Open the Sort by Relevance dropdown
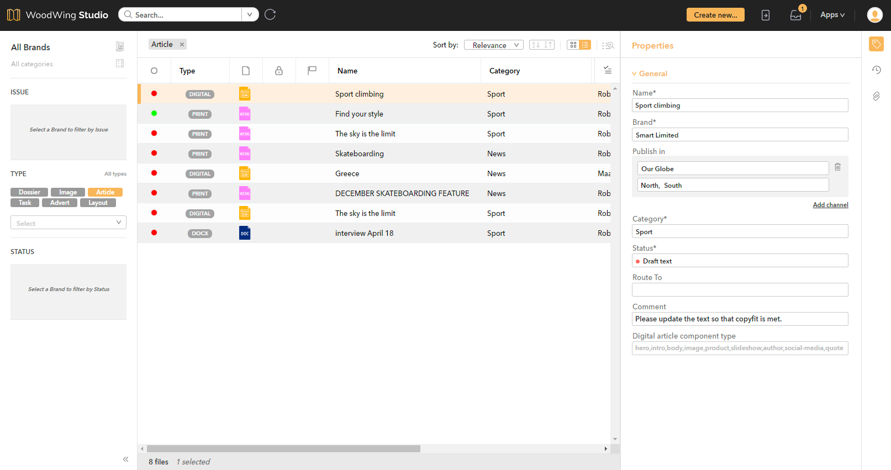Image resolution: width=891 pixels, height=470 pixels. click(x=493, y=45)
